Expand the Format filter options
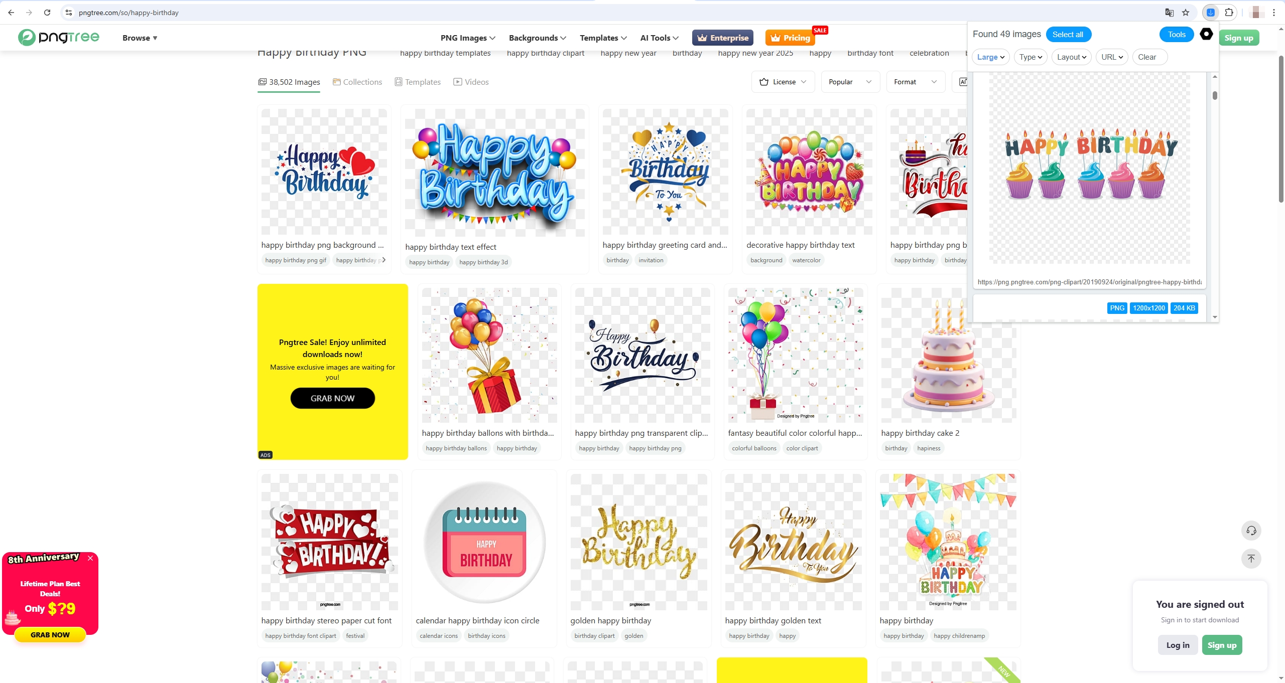Image resolution: width=1285 pixels, height=683 pixels. click(915, 82)
